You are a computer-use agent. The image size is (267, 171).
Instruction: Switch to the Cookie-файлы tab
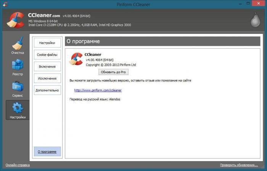pos(47,54)
